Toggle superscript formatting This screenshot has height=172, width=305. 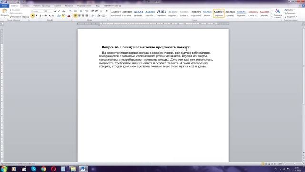click(x=53, y=16)
